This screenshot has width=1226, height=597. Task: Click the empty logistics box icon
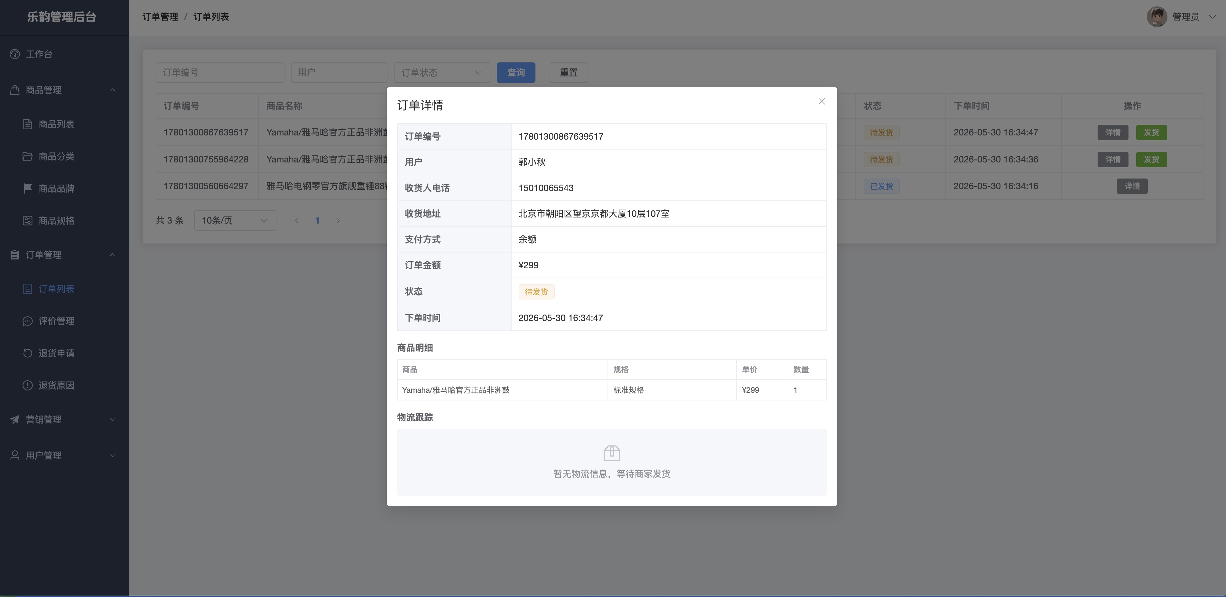coord(612,453)
